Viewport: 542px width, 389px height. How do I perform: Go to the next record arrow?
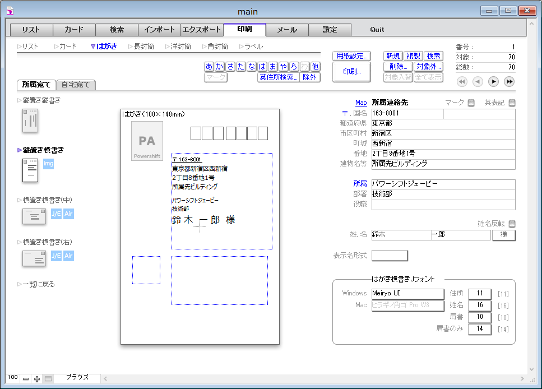(x=493, y=82)
